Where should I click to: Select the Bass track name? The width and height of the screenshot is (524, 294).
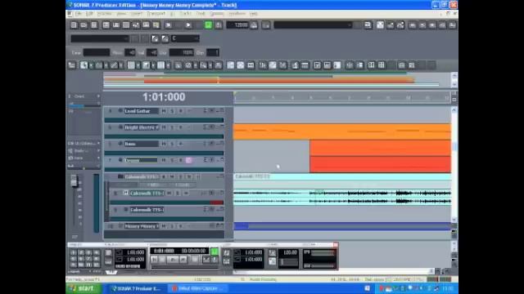tap(141, 144)
